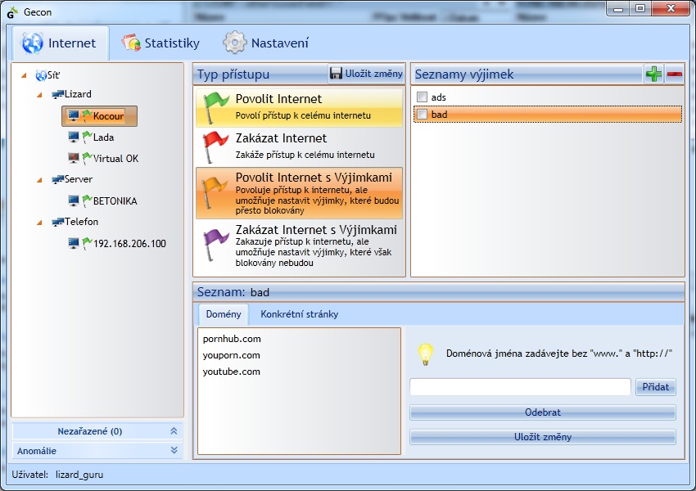Select pornhub.com in the domain list
Screen dimensions: 696x491
[232, 339]
